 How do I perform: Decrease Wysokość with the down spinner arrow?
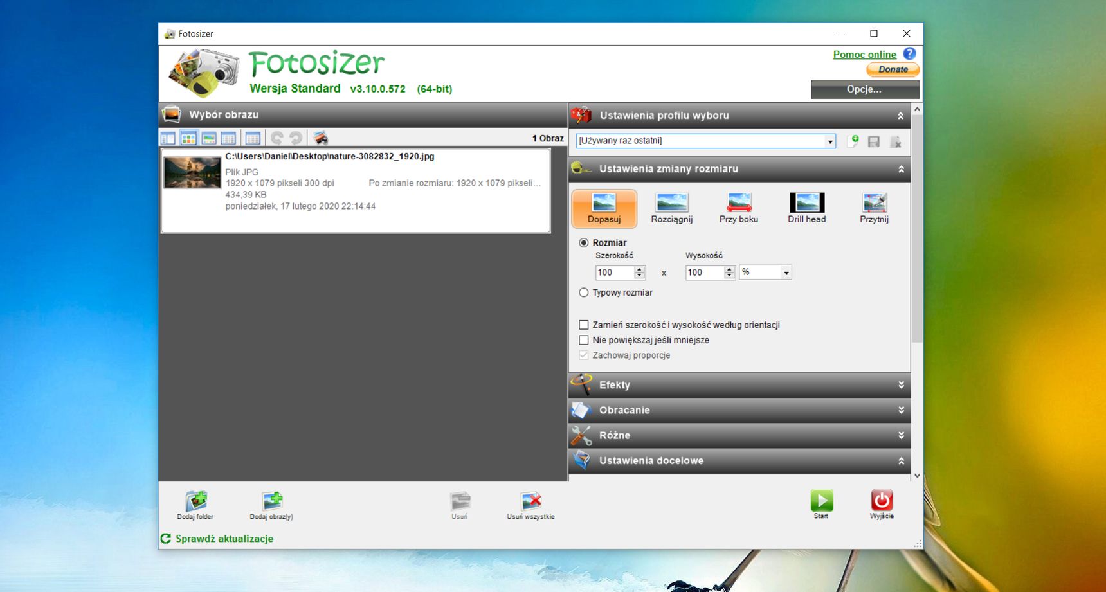point(729,276)
